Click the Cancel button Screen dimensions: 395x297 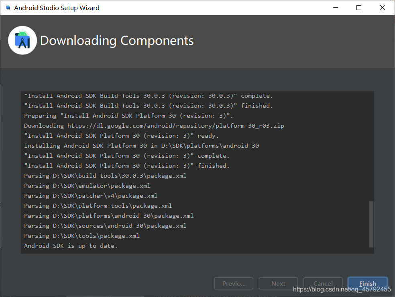[323, 283]
